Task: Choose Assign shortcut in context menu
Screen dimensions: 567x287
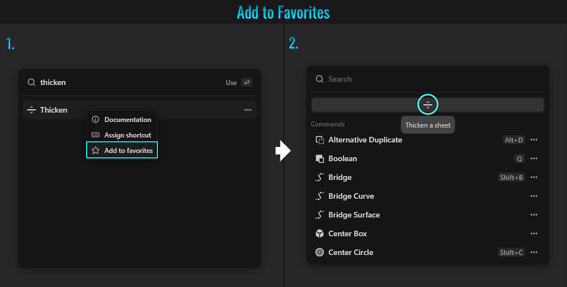Action: pos(121,135)
